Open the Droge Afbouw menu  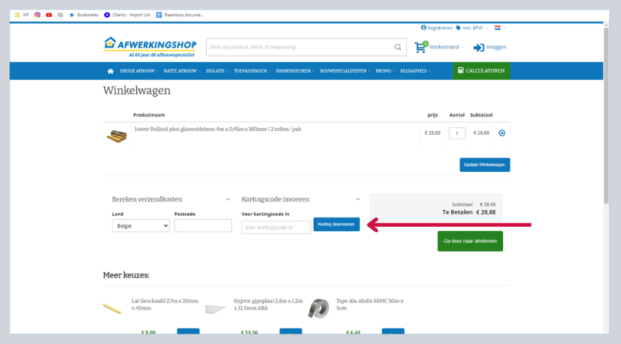tap(139, 71)
